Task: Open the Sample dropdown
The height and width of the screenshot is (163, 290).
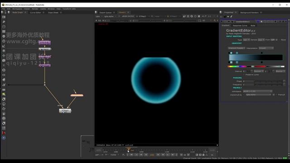Action: coord(261,40)
